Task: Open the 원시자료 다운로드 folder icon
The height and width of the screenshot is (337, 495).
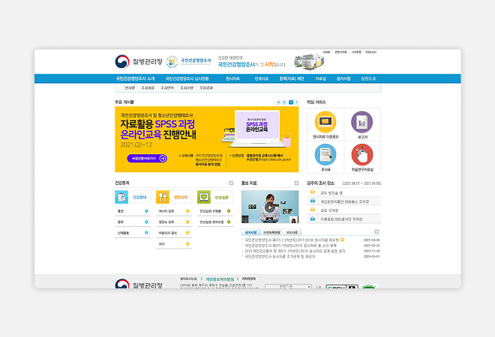Action: pyautogui.click(x=325, y=122)
